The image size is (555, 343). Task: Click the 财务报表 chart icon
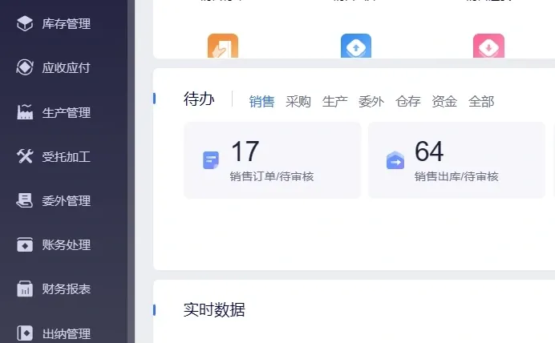[25, 289]
